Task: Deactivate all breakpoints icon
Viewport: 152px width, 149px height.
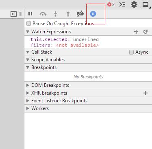Action: 80,14
